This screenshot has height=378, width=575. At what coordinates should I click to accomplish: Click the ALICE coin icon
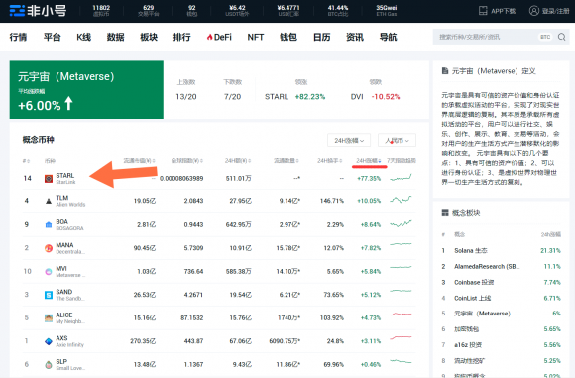(x=49, y=318)
